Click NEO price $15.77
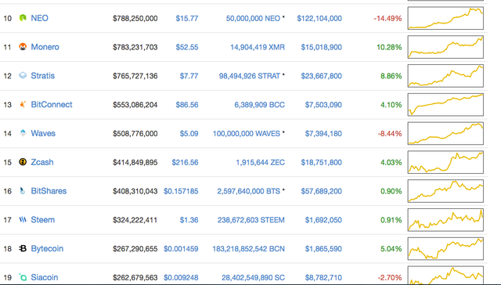The width and height of the screenshot is (501, 285). coord(187,18)
